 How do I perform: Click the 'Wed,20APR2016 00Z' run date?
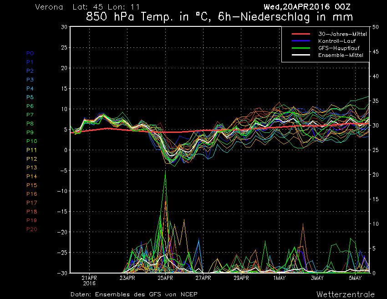307,7
